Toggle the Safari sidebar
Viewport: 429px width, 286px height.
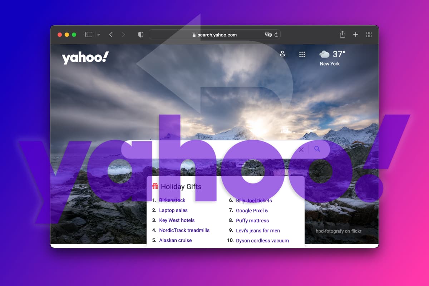89,35
